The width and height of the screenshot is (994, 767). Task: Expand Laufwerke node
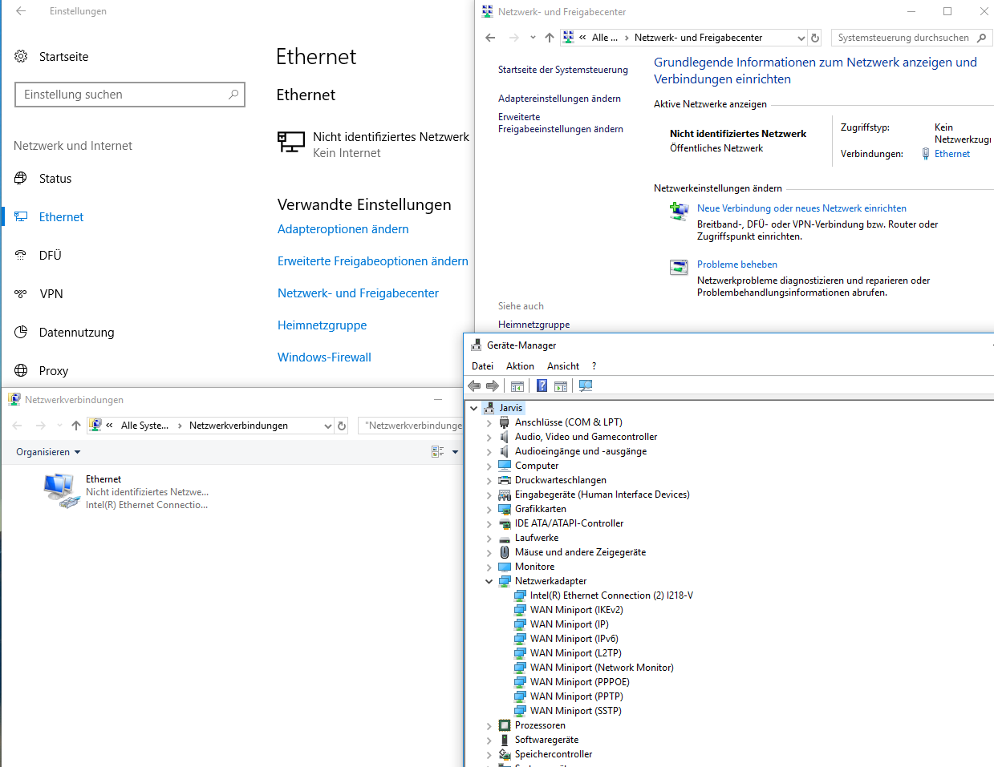point(489,538)
